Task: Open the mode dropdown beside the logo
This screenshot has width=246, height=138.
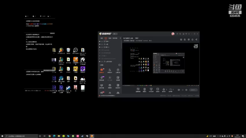Action: click(x=115, y=34)
